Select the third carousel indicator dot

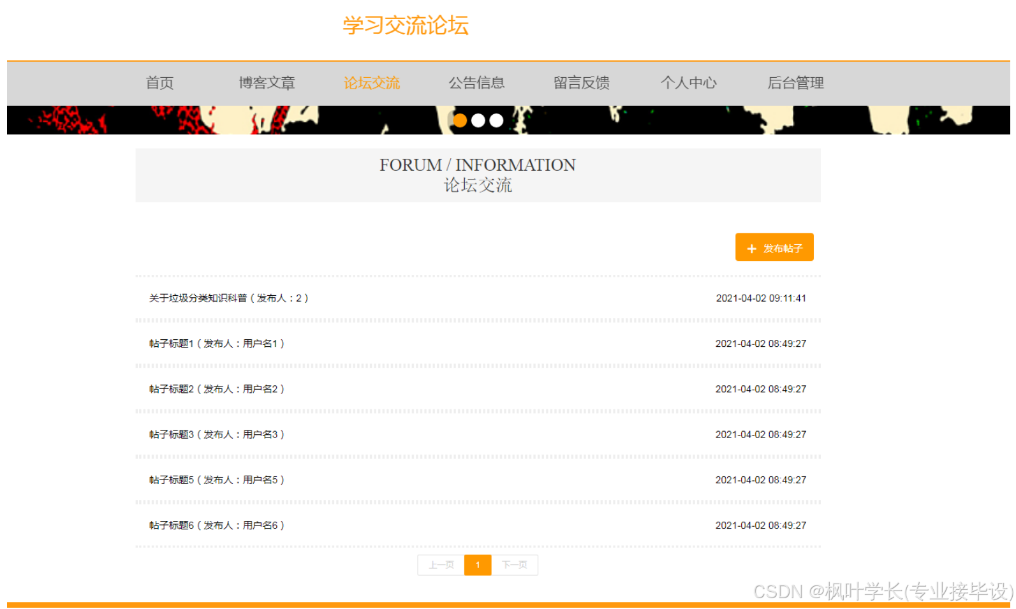pos(496,121)
